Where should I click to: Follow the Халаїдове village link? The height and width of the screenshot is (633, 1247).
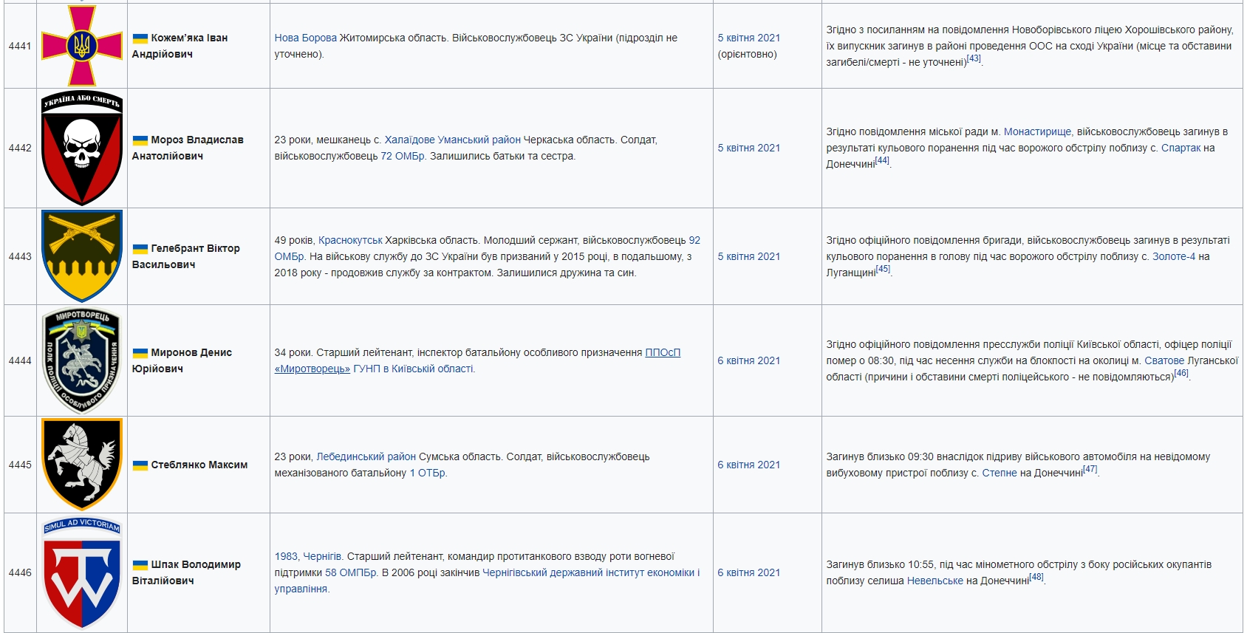409,140
